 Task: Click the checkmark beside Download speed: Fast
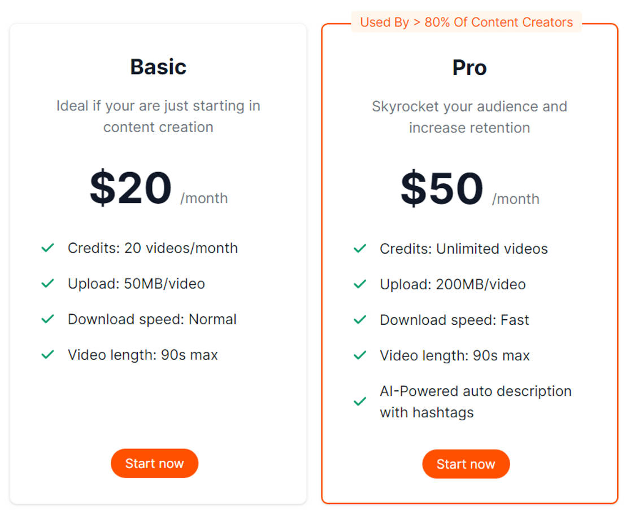coord(359,319)
